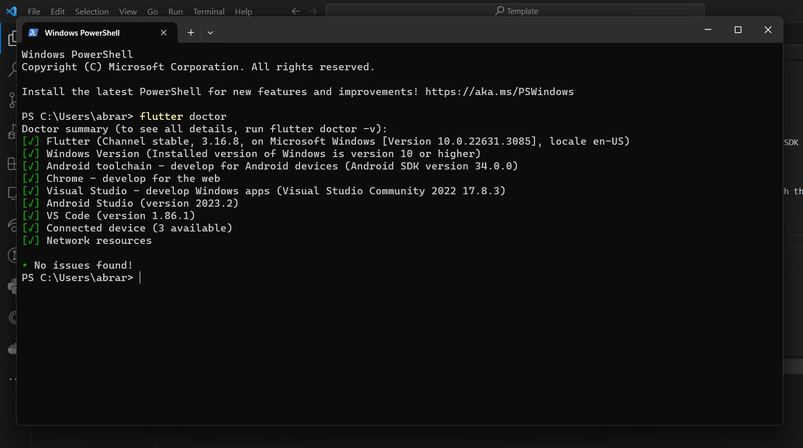This screenshot has height=448, width=803.
Task: Click the VS Code logo icon
Action: coord(11,11)
